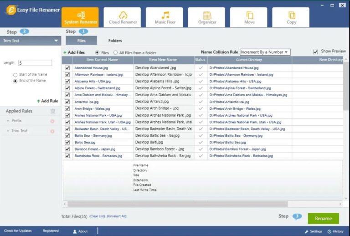Click the Add Rule button
The height and width of the screenshot is (236, 350).
(x=47, y=101)
